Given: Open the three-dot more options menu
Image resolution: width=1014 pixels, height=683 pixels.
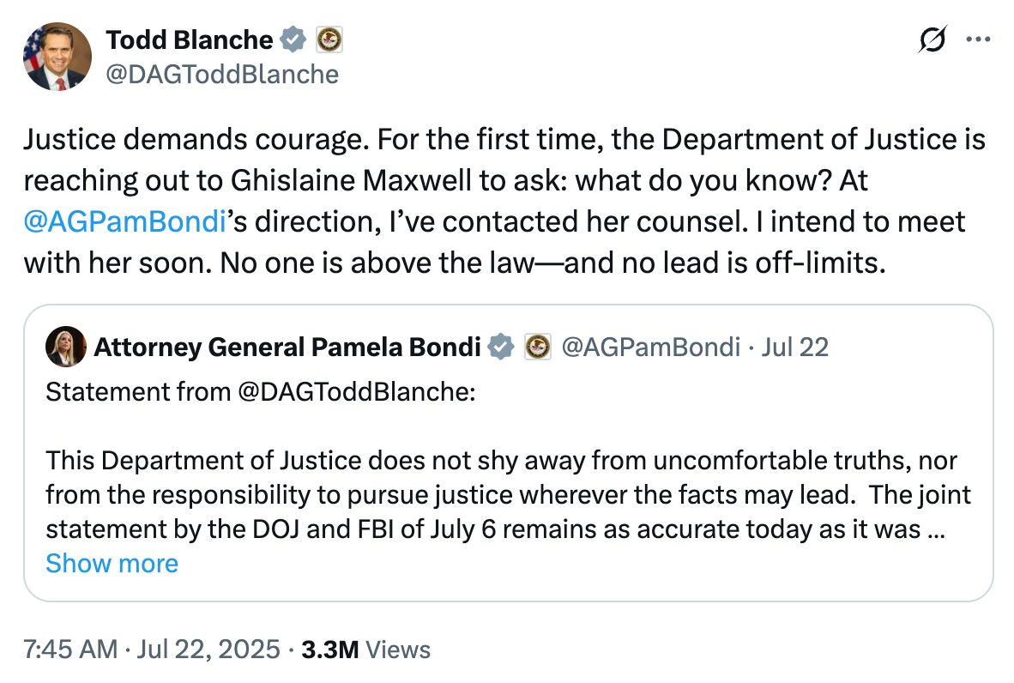Looking at the screenshot, I should click(978, 39).
